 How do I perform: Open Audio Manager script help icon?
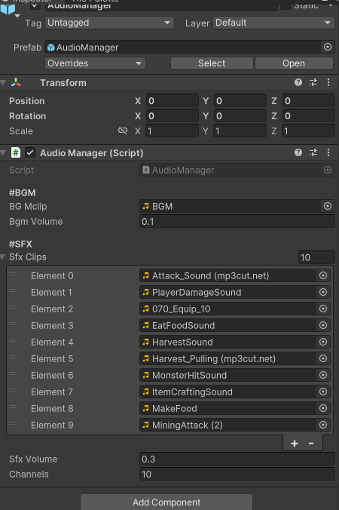[x=298, y=152]
